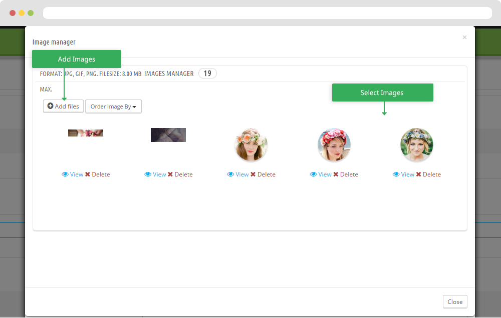Delete the flower bouquet banner image
The height and width of the screenshot is (318, 501).
click(98, 174)
